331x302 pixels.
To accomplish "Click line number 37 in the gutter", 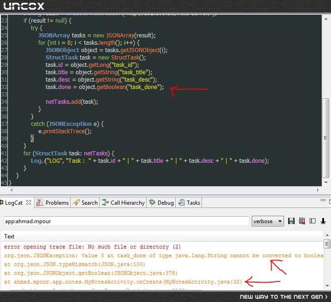I will [x=4, y=124].
